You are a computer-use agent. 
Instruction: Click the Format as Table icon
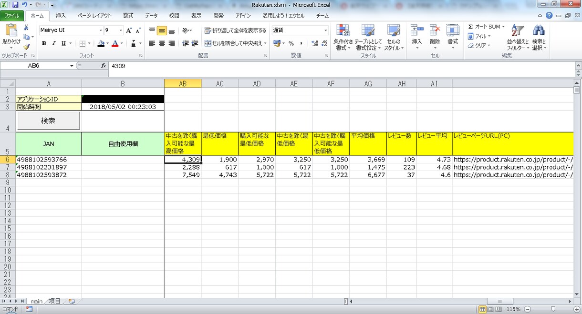click(x=368, y=37)
